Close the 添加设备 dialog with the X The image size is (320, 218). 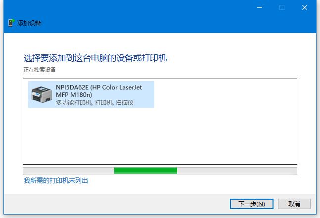pos(305,7)
